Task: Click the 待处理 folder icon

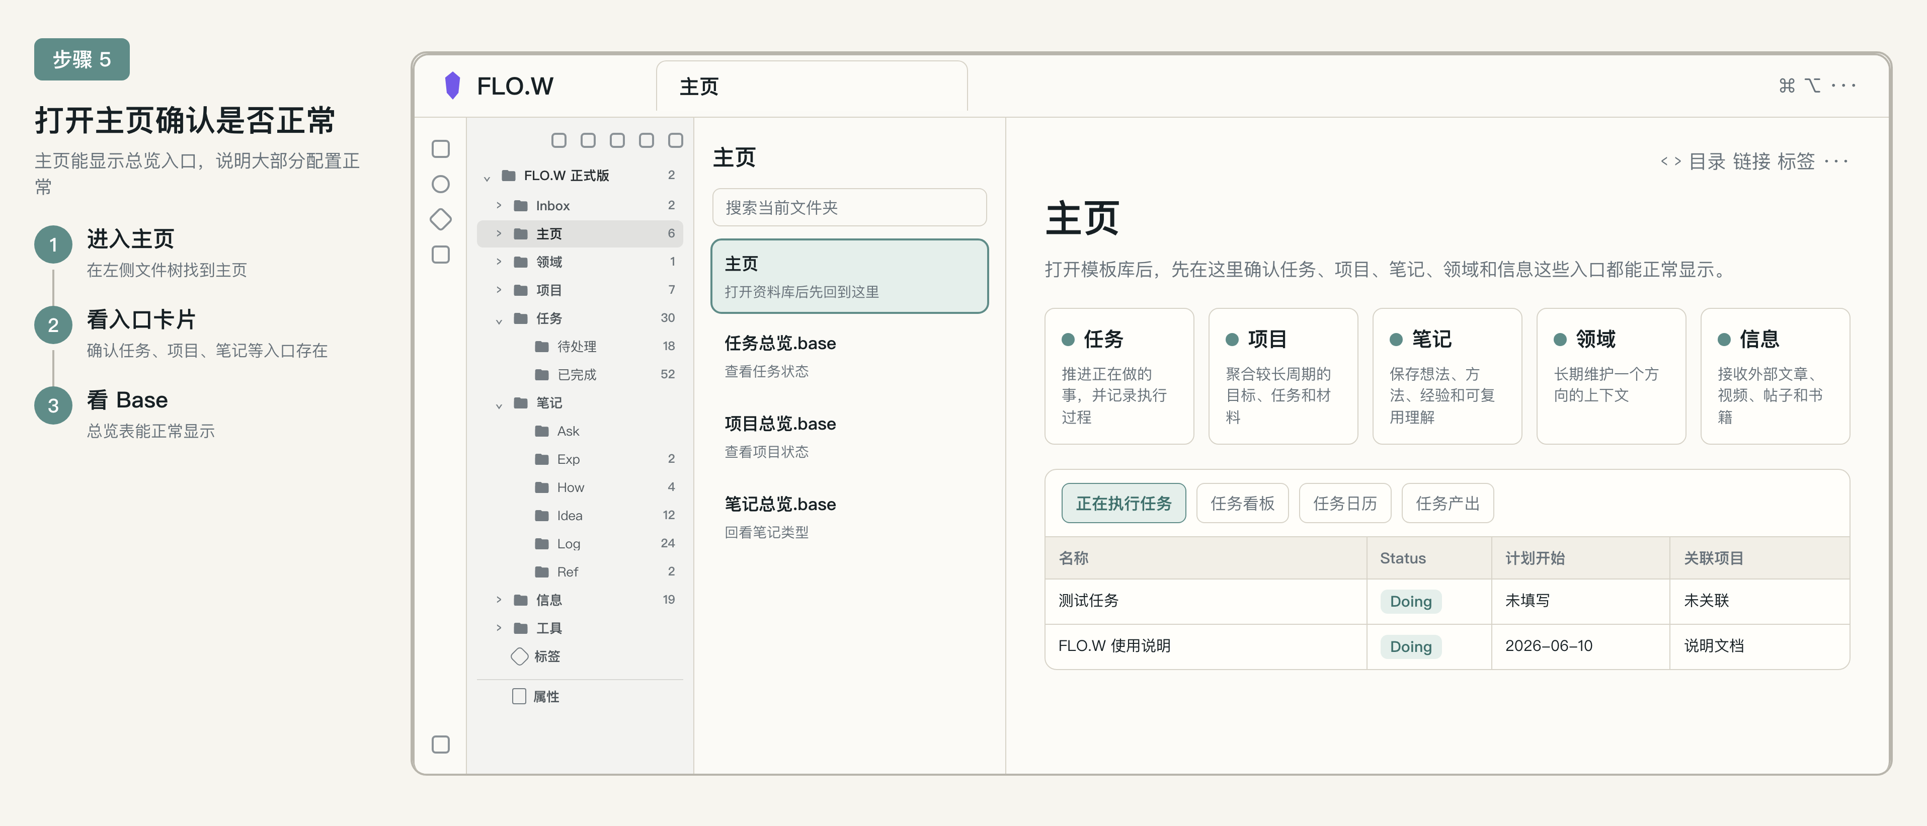Action: pyautogui.click(x=541, y=346)
